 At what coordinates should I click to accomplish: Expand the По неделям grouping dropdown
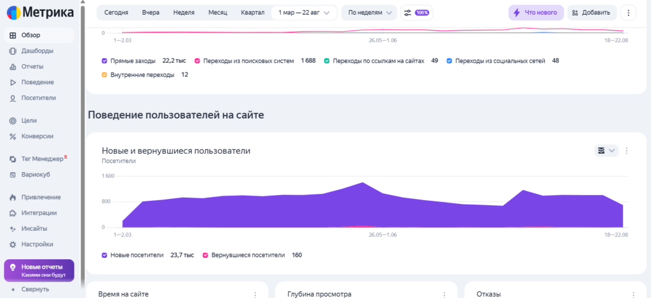click(x=369, y=12)
